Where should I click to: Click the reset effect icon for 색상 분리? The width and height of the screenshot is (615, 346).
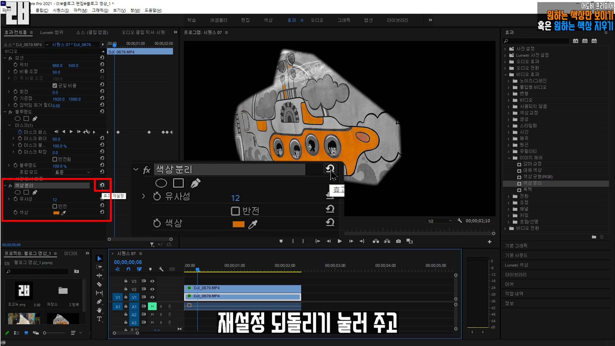tap(102, 185)
